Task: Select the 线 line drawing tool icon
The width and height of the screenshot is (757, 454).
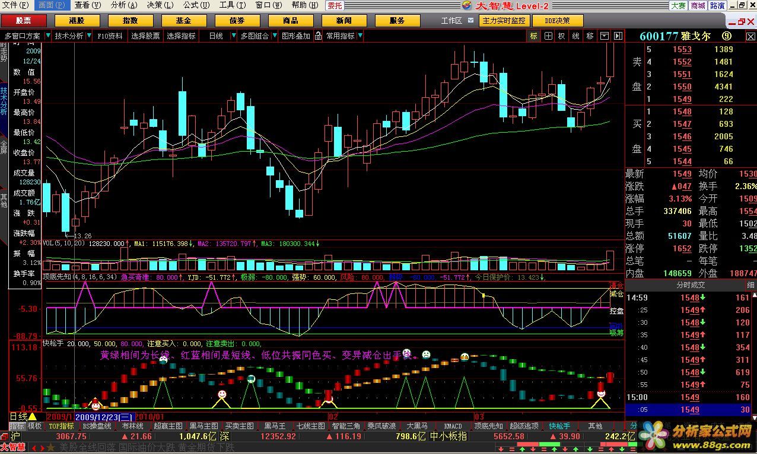Action: pos(575,36)
